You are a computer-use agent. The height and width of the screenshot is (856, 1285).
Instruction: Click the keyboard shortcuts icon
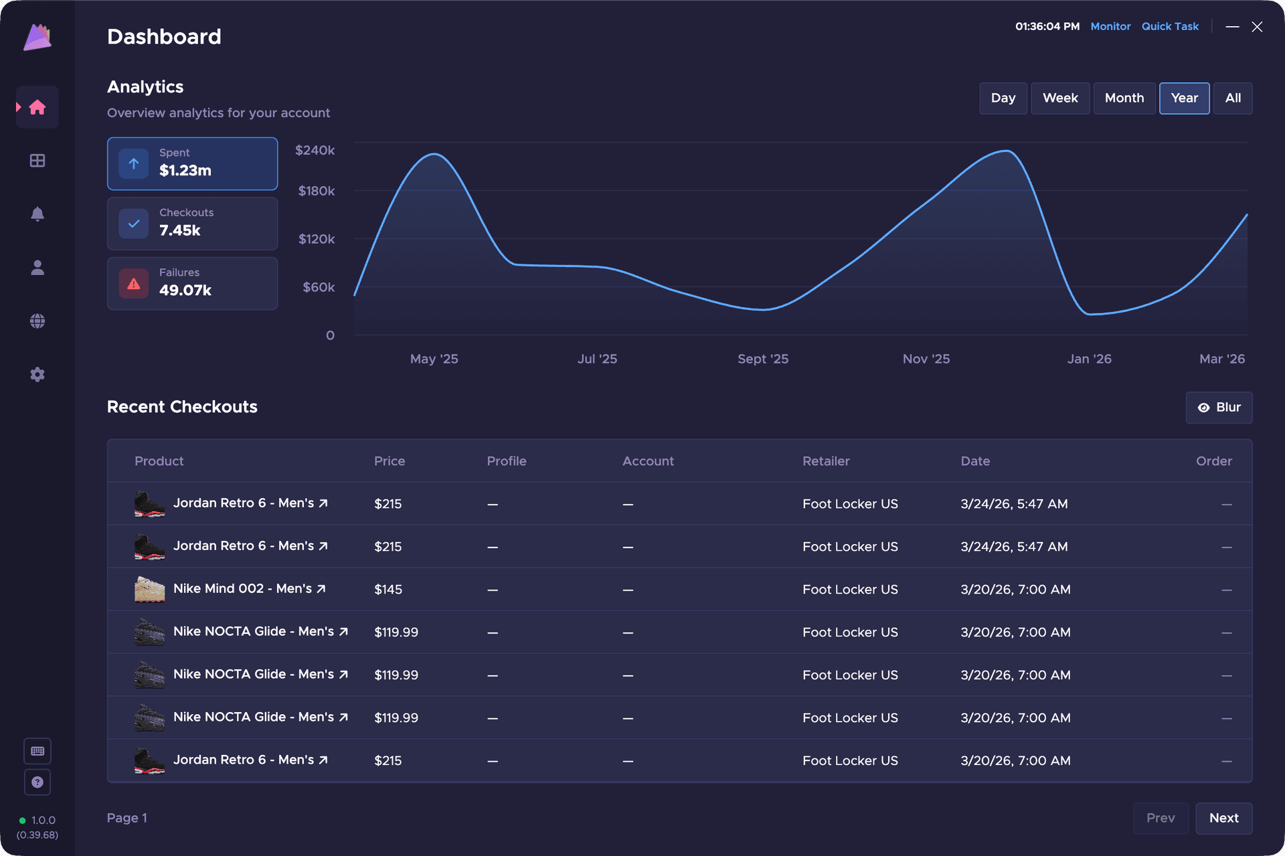click(37, 751)
